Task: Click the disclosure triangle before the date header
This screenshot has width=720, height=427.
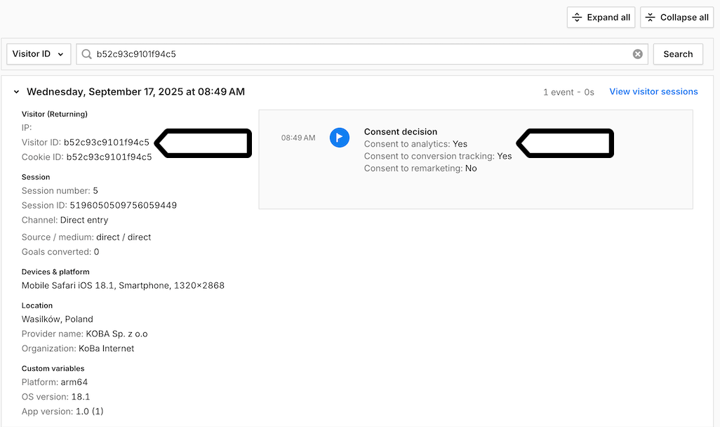Action: coord(16,91)
